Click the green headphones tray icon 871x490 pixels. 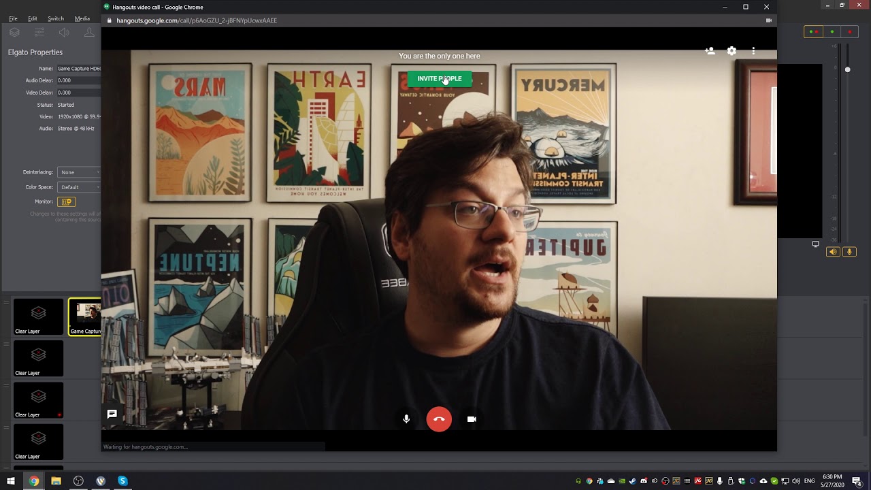click(578, 481)
